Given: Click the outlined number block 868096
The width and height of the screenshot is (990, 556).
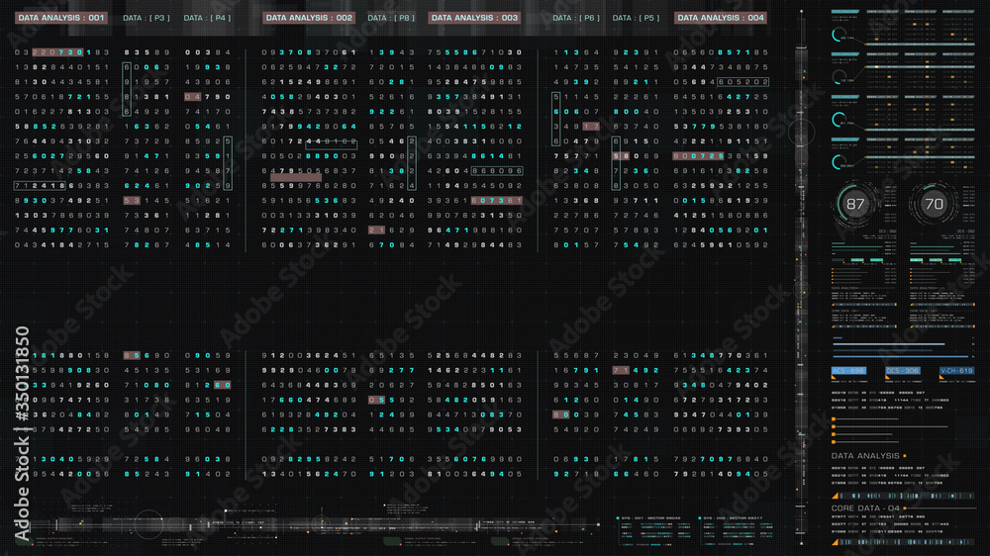Looking at the screenshot, I should [x=497, y=170].
